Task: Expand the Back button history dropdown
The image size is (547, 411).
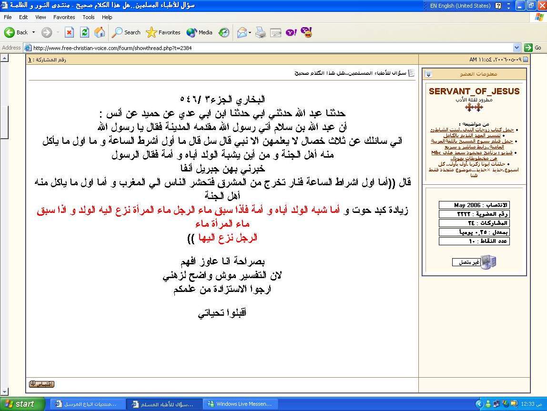Action: (34, 32)
